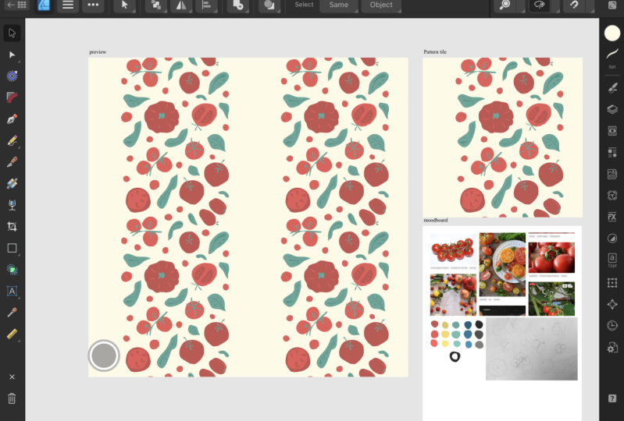Open the Stroke studio showing 0pt
624x421 pixels.
(x=612, y=58)
